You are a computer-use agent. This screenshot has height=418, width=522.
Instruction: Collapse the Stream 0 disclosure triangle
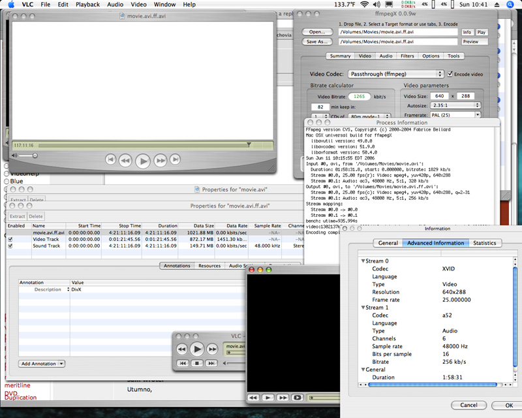[363, 261]
